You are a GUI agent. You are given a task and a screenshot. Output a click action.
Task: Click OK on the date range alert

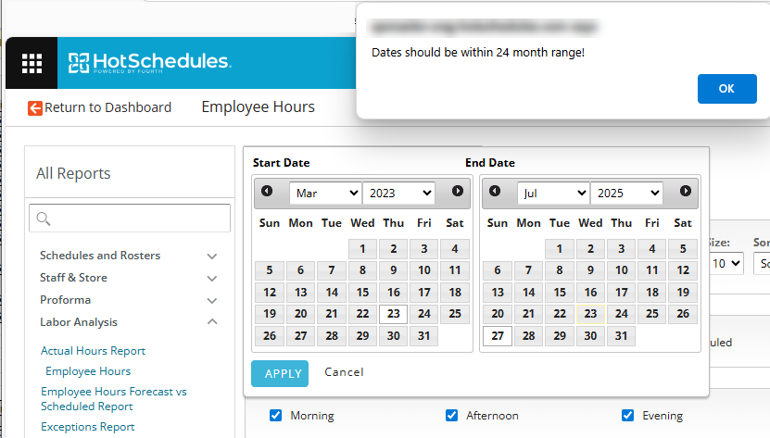point(726,89)
